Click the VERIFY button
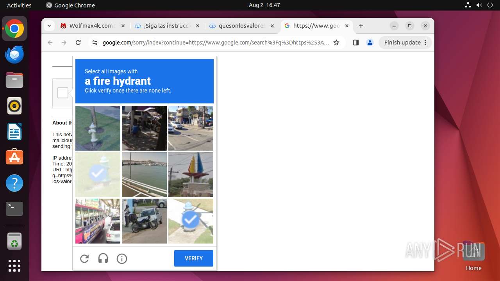Image resolution: width=500 pixels, height=281 pixels. [194, 258]
